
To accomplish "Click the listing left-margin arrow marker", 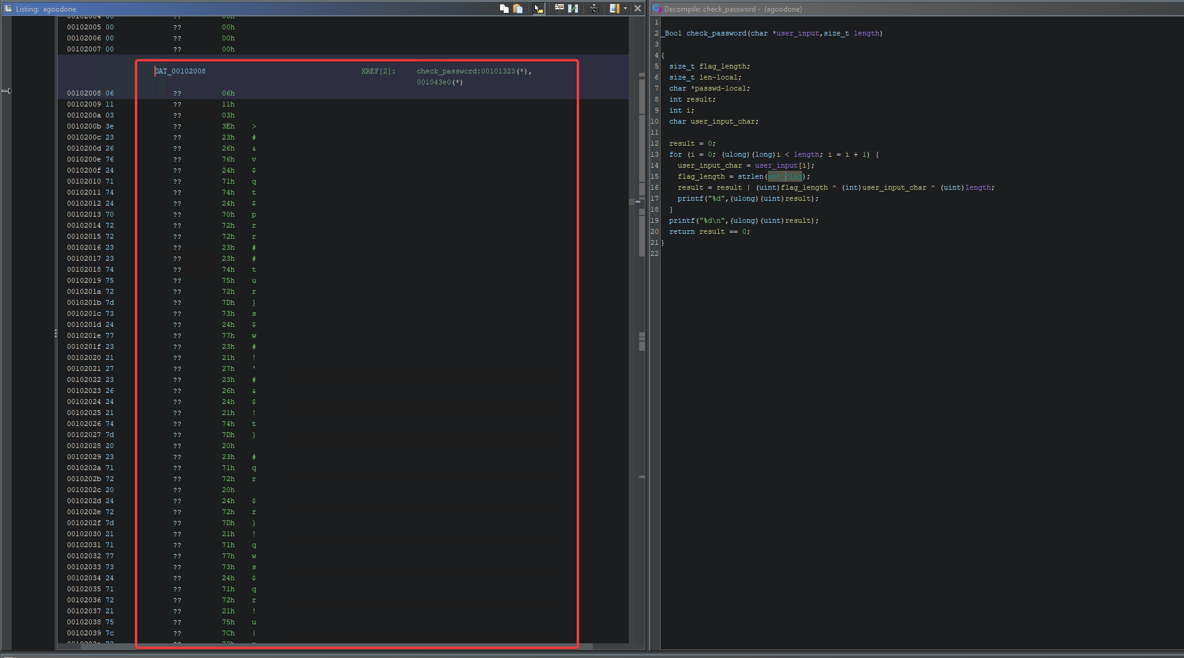I will click(6, 91).
